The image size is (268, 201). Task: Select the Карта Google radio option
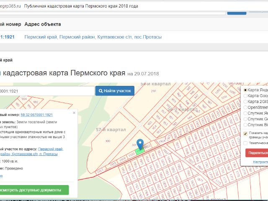[245, 96]
